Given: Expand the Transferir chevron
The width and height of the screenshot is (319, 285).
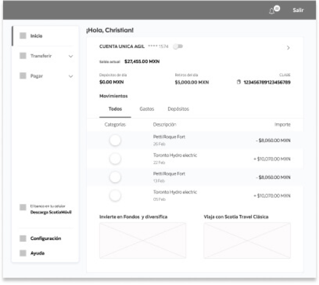Looking at the screenshot, I should click(70, 56).
